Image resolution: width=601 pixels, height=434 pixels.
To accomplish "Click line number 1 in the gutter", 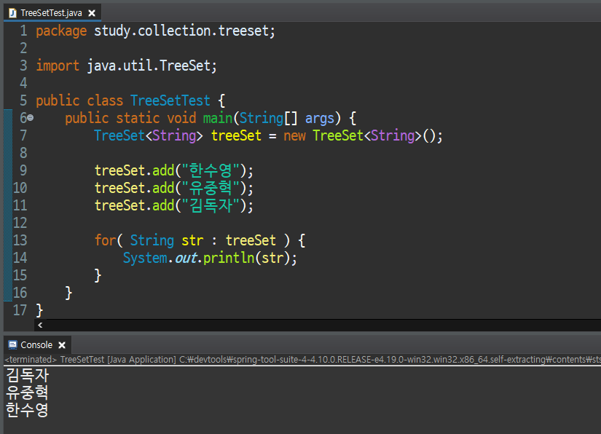I will 23,31.
